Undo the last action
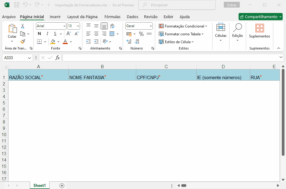The image size is (286, 189). [25, 5]
